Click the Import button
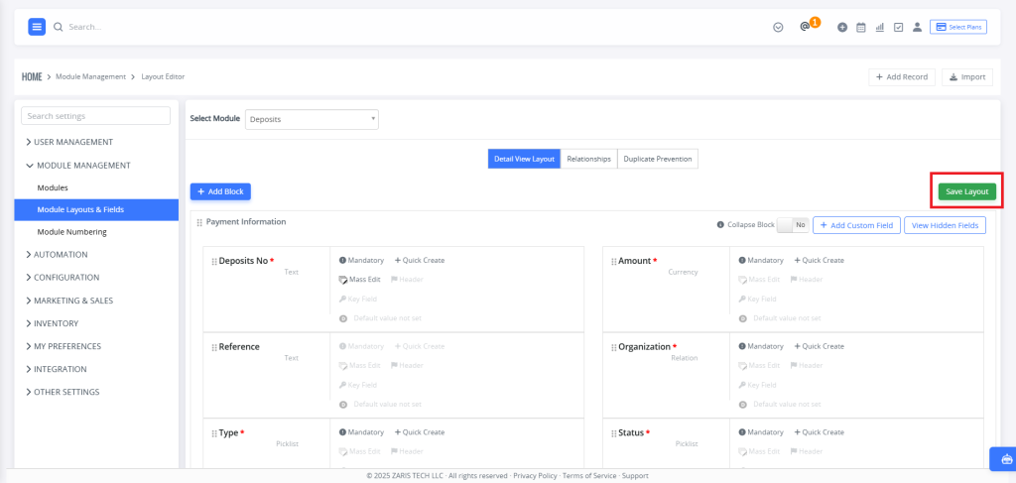The width and height of the screenshot is (1016, 483). 966,77
